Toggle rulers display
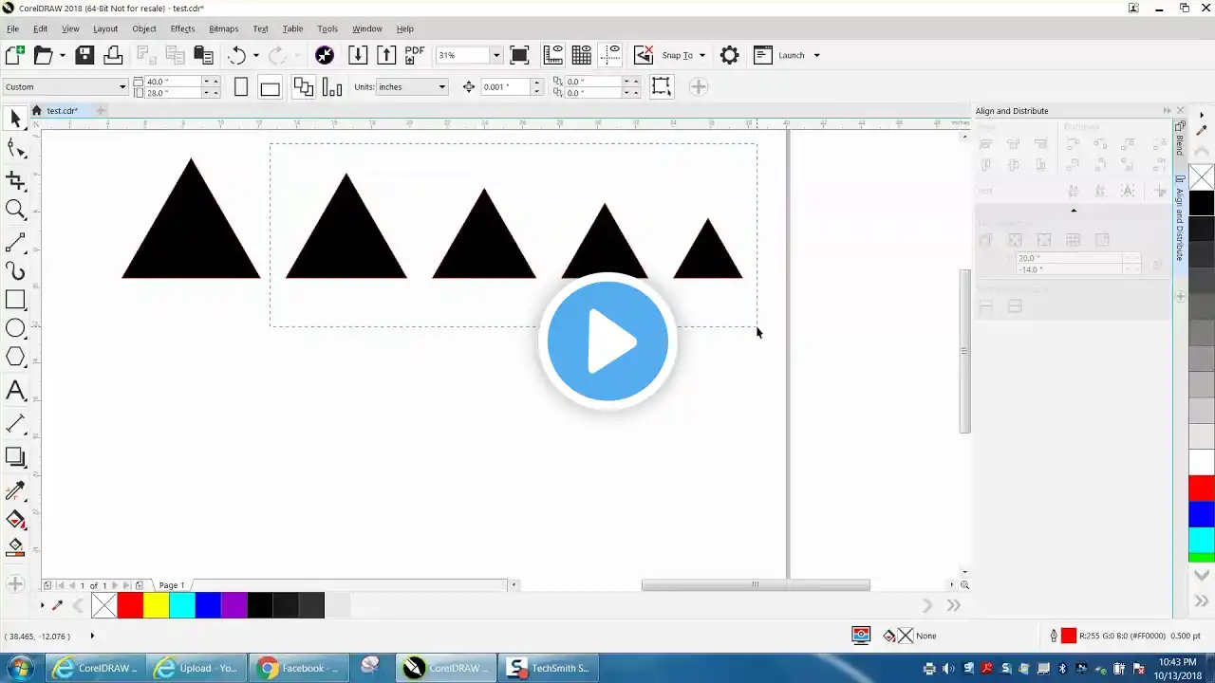 pyautogui.click(x=552, y=55)
